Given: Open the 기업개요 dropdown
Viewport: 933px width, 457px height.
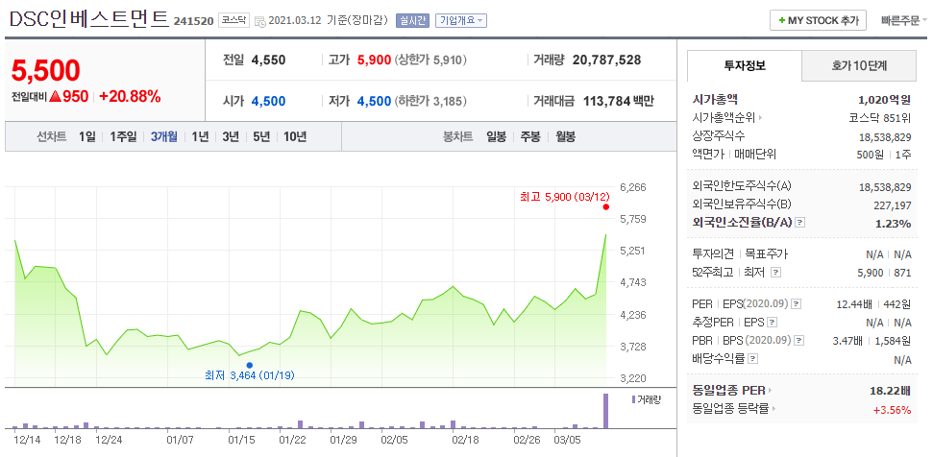Looking at the screenshot, I should (461, 20).
